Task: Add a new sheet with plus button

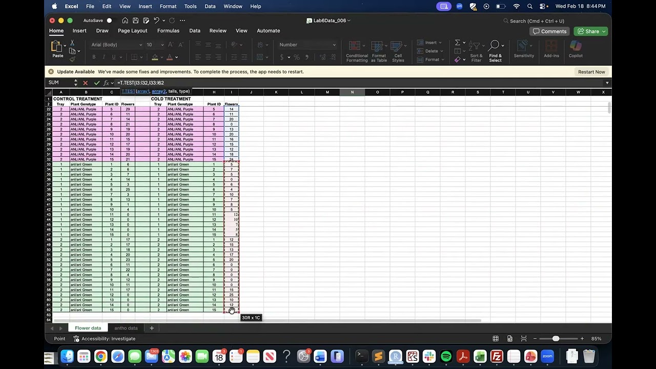Action: pos(152,328)
